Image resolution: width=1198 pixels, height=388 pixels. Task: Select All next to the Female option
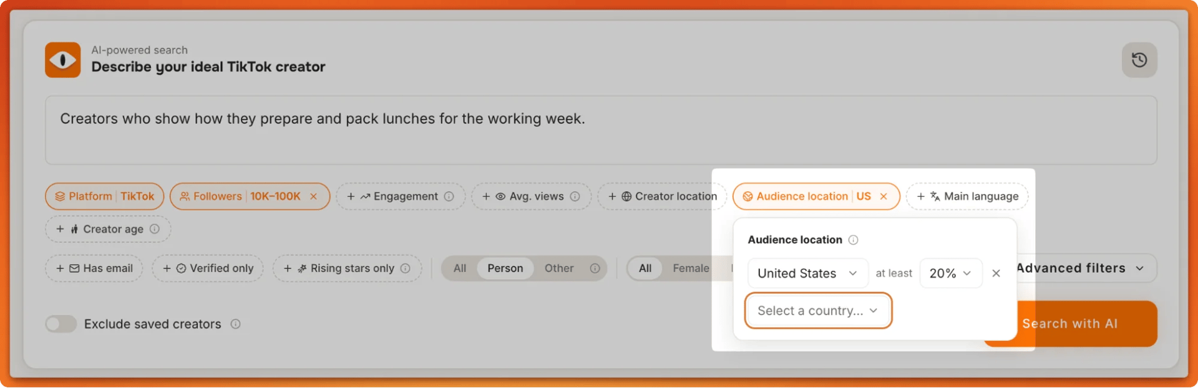[645, 268]
